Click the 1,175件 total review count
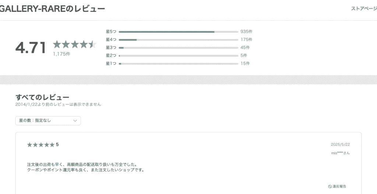Image resolution: width=377 pixels, height=194 pixels. (61, 54)
